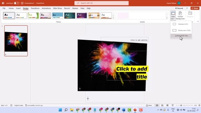Open the Record ribbon tab

coord(67,8)
